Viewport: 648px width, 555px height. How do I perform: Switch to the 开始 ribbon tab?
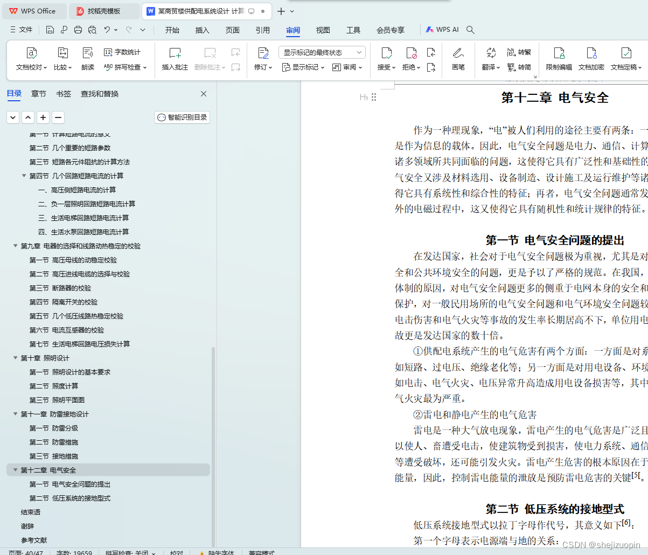(x=172, y=30)
